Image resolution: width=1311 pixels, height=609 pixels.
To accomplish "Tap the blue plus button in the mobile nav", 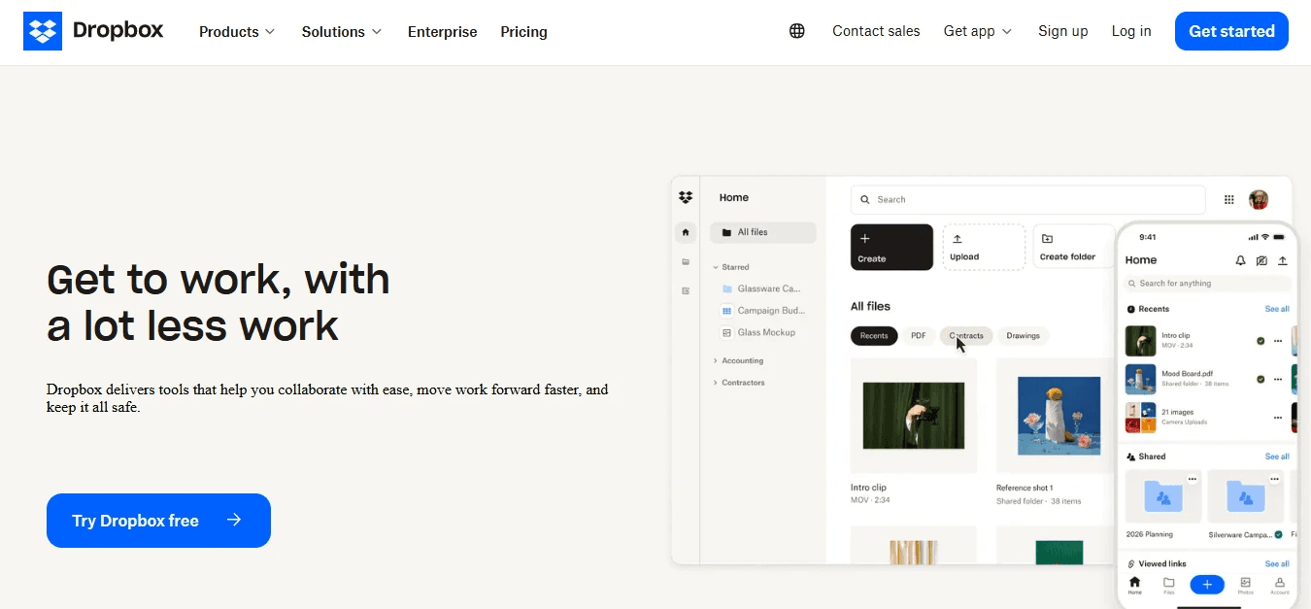I will click(1207, 584).
